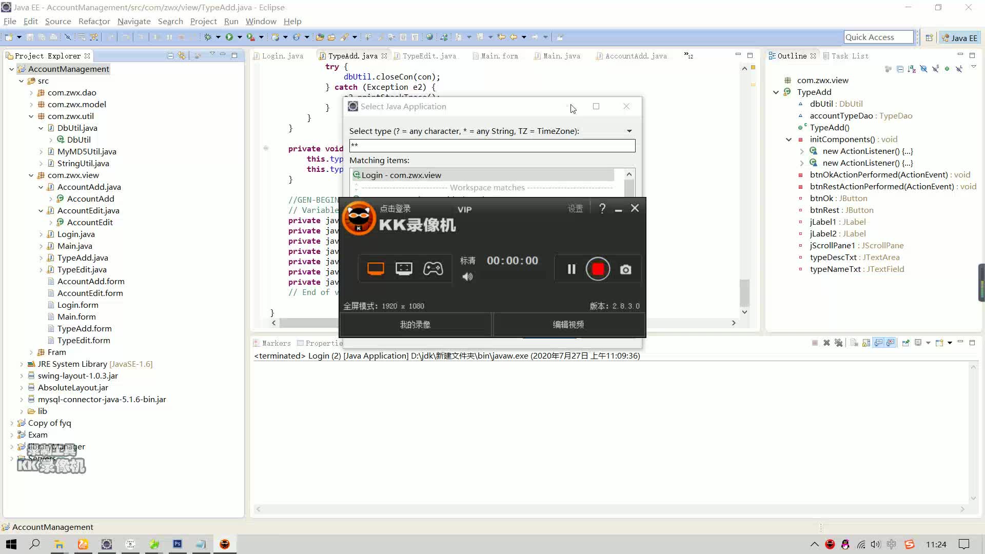Stop recording in KK recorder

(x=598, y=269)
